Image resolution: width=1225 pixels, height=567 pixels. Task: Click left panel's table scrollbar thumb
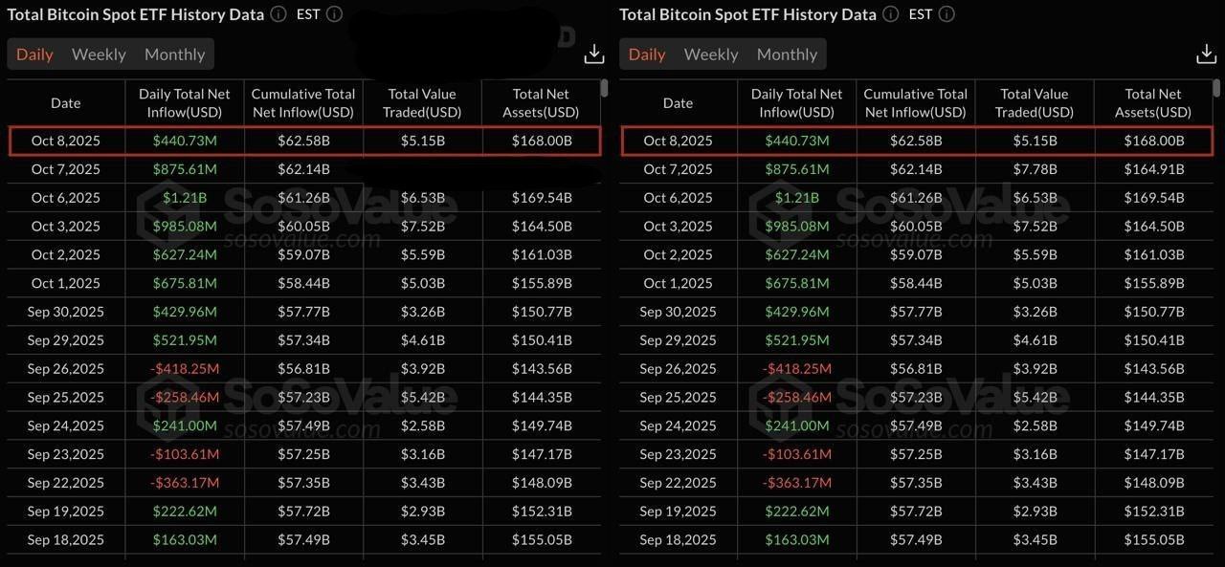click(x=605, y=89)
